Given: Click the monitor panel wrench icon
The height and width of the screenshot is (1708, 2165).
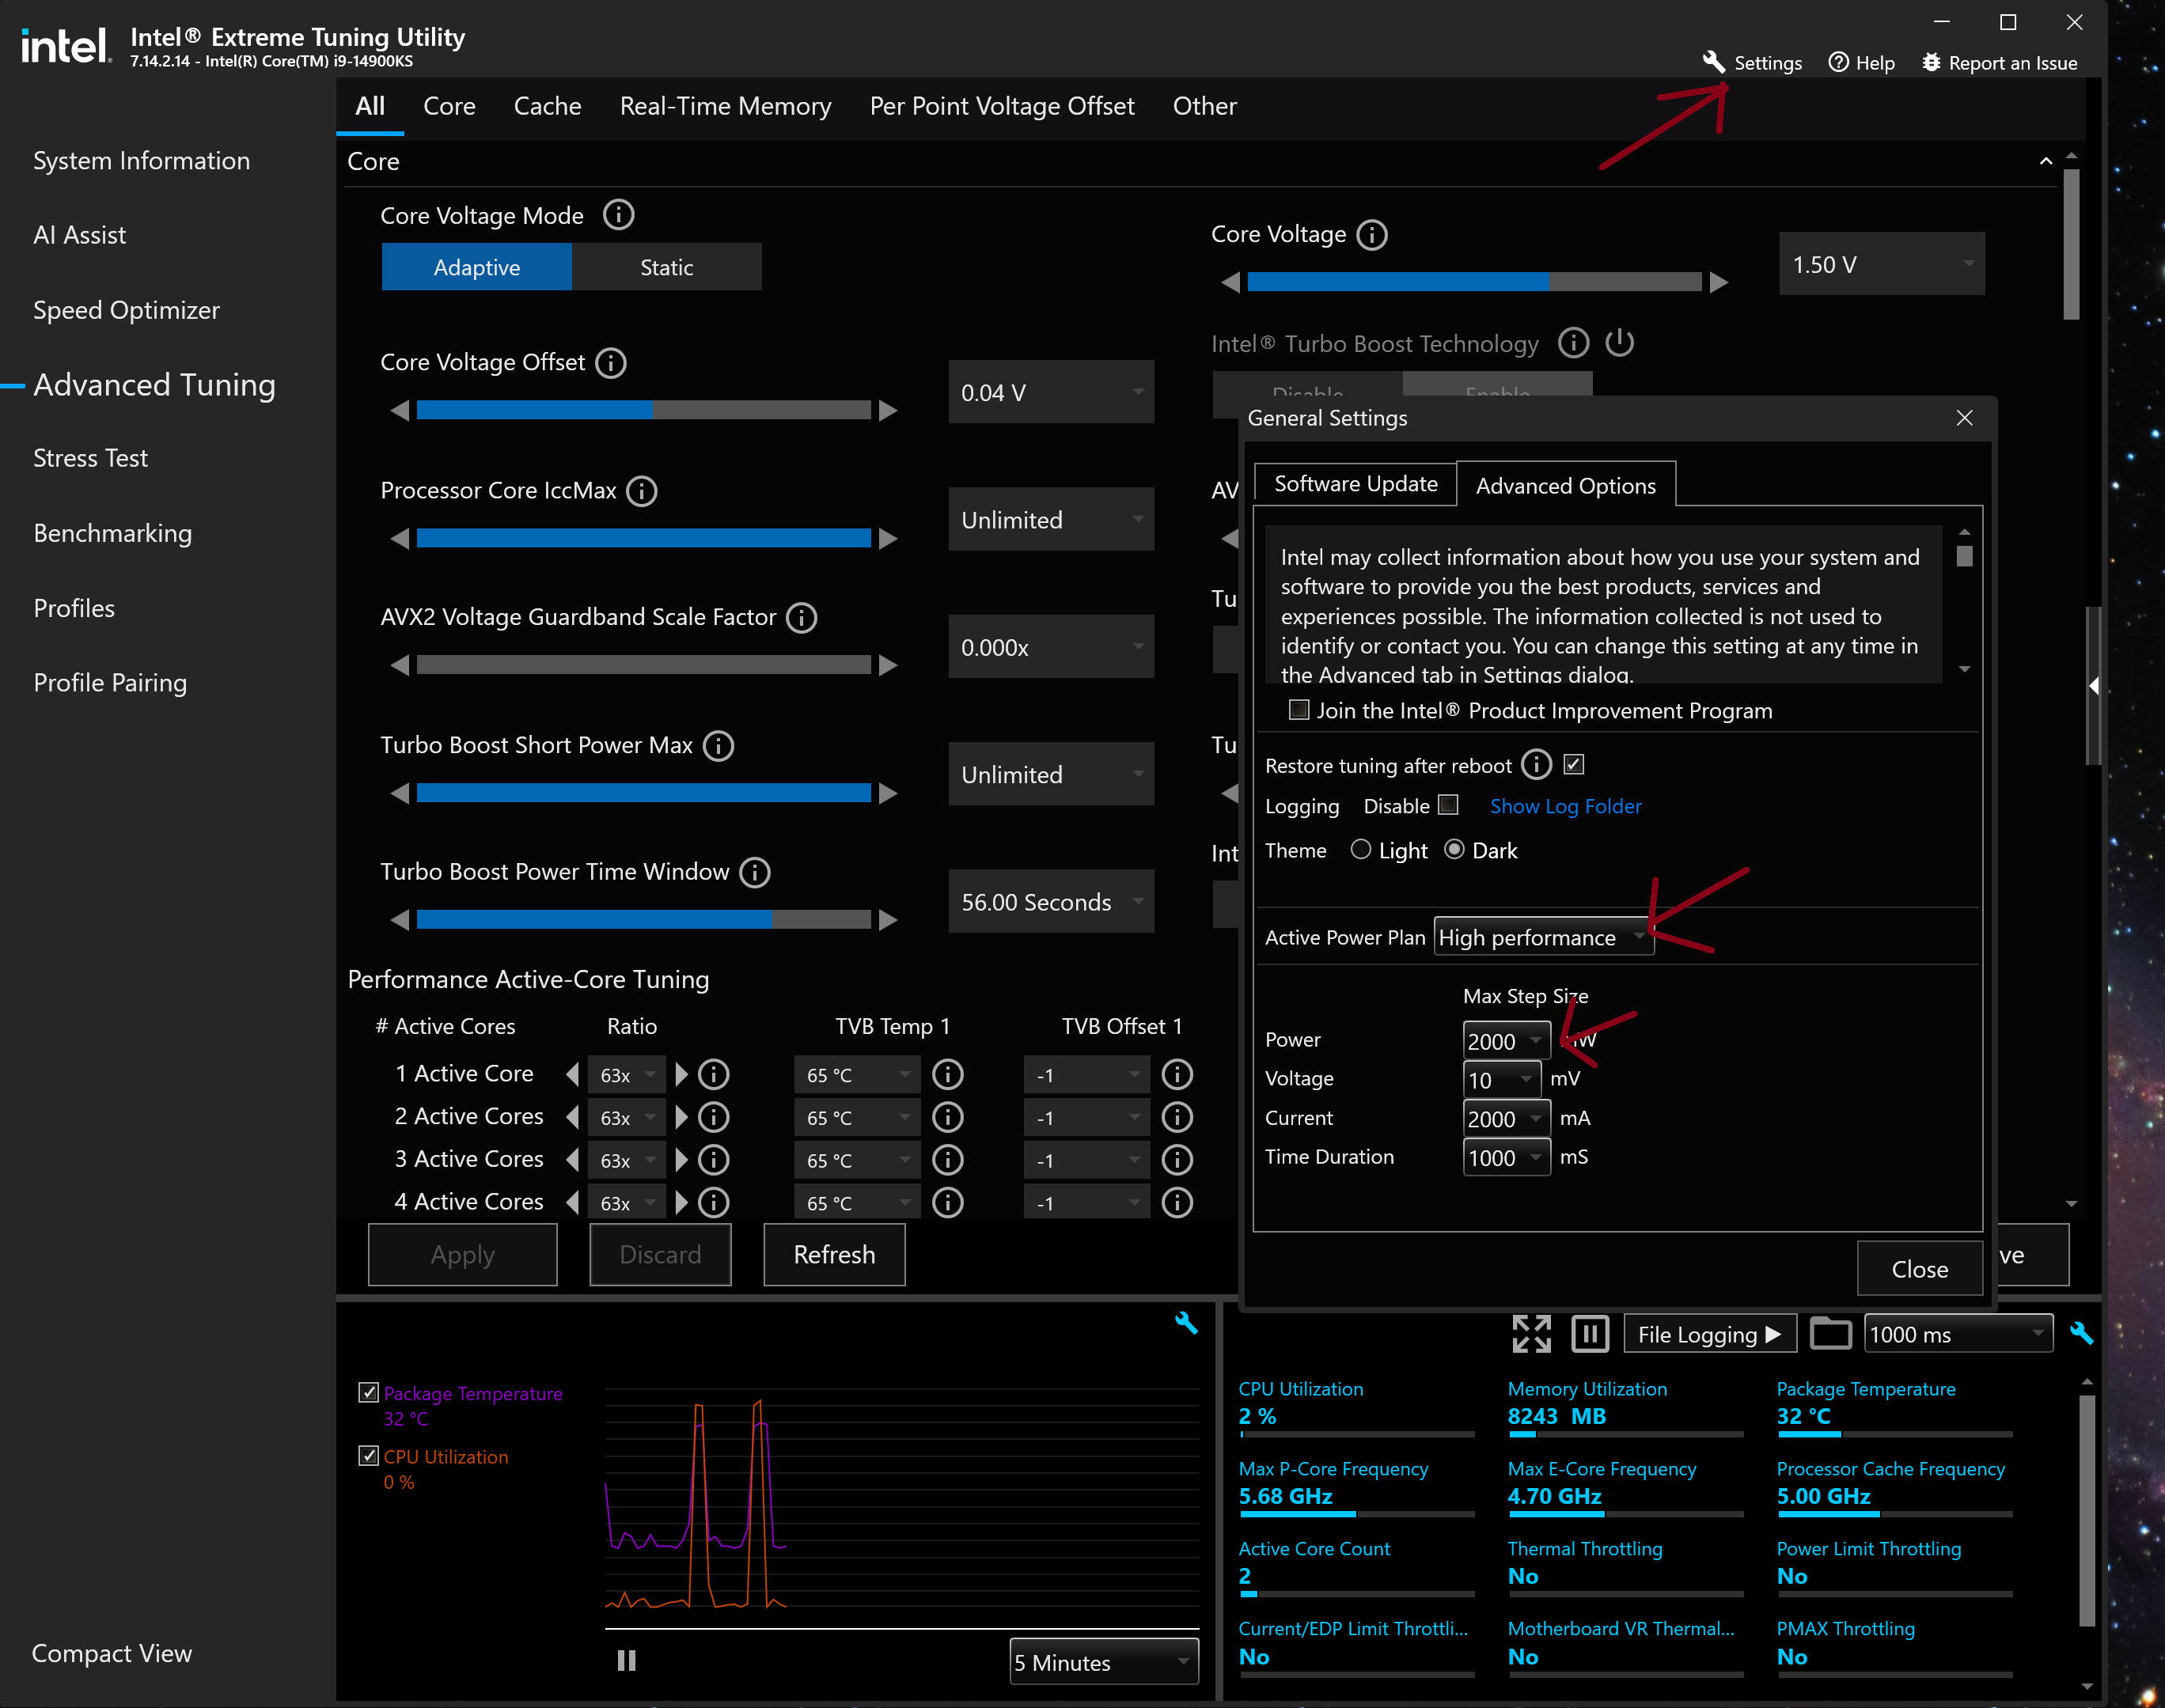Looking at the screenshot, I should click(2082, 1333).
